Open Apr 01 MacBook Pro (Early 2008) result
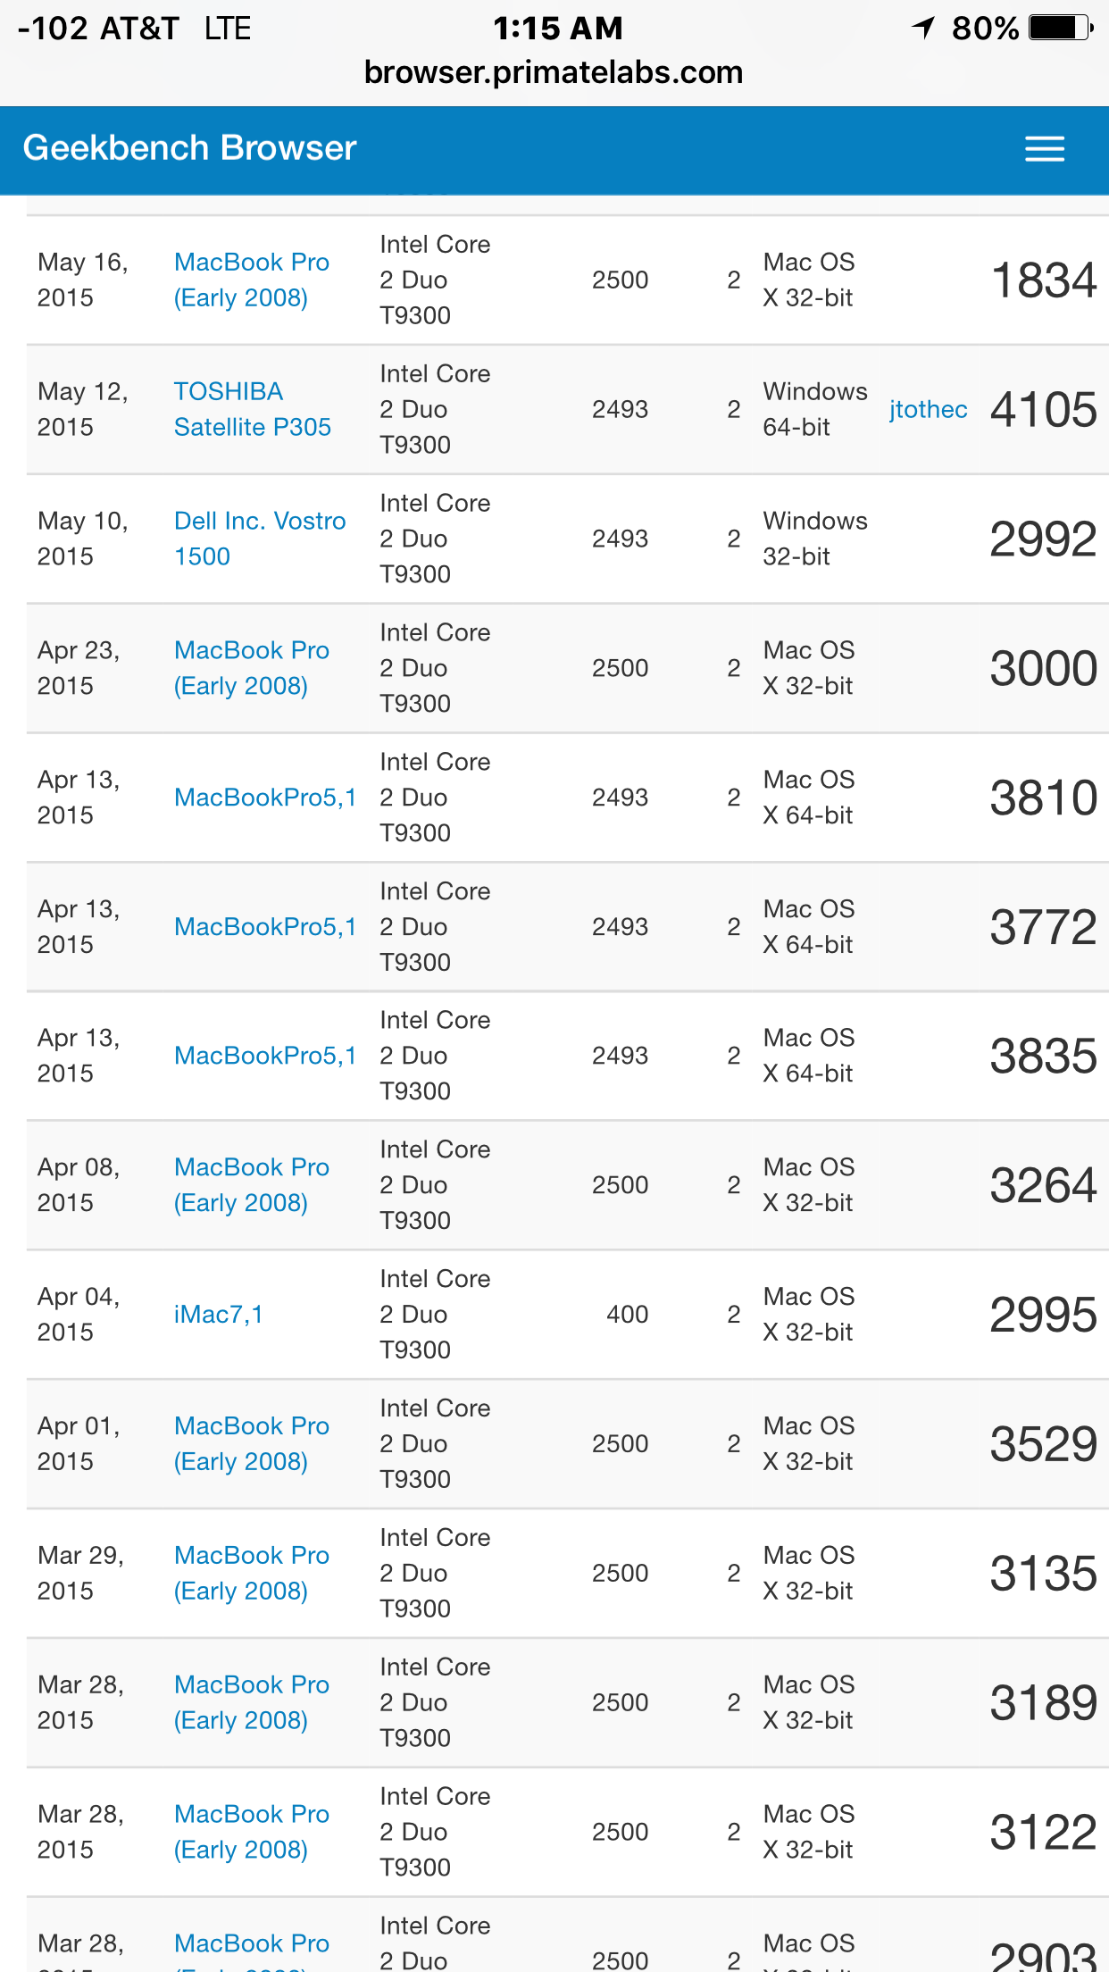The image size is (1109, 1972). point(251,1443)
